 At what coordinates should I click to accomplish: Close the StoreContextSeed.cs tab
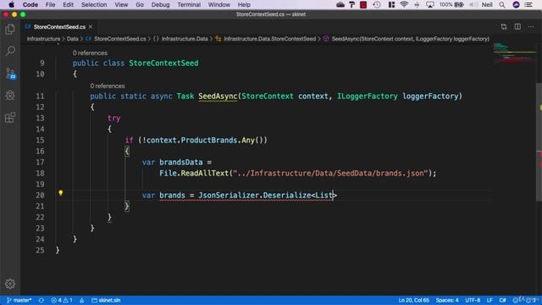91,26
